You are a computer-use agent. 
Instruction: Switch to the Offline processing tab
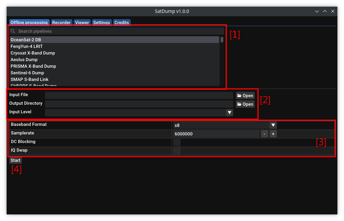point(29,22)
